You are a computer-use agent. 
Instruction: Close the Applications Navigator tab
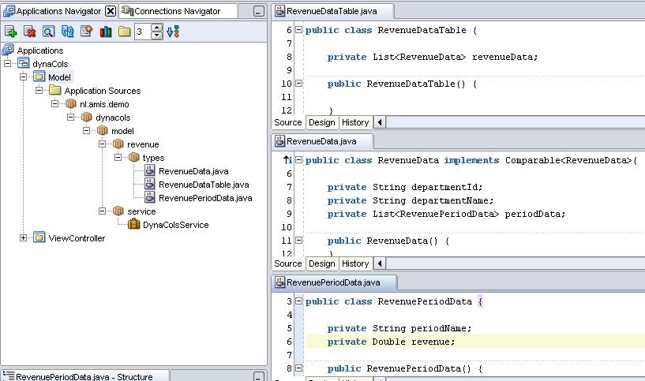point(111,11)
